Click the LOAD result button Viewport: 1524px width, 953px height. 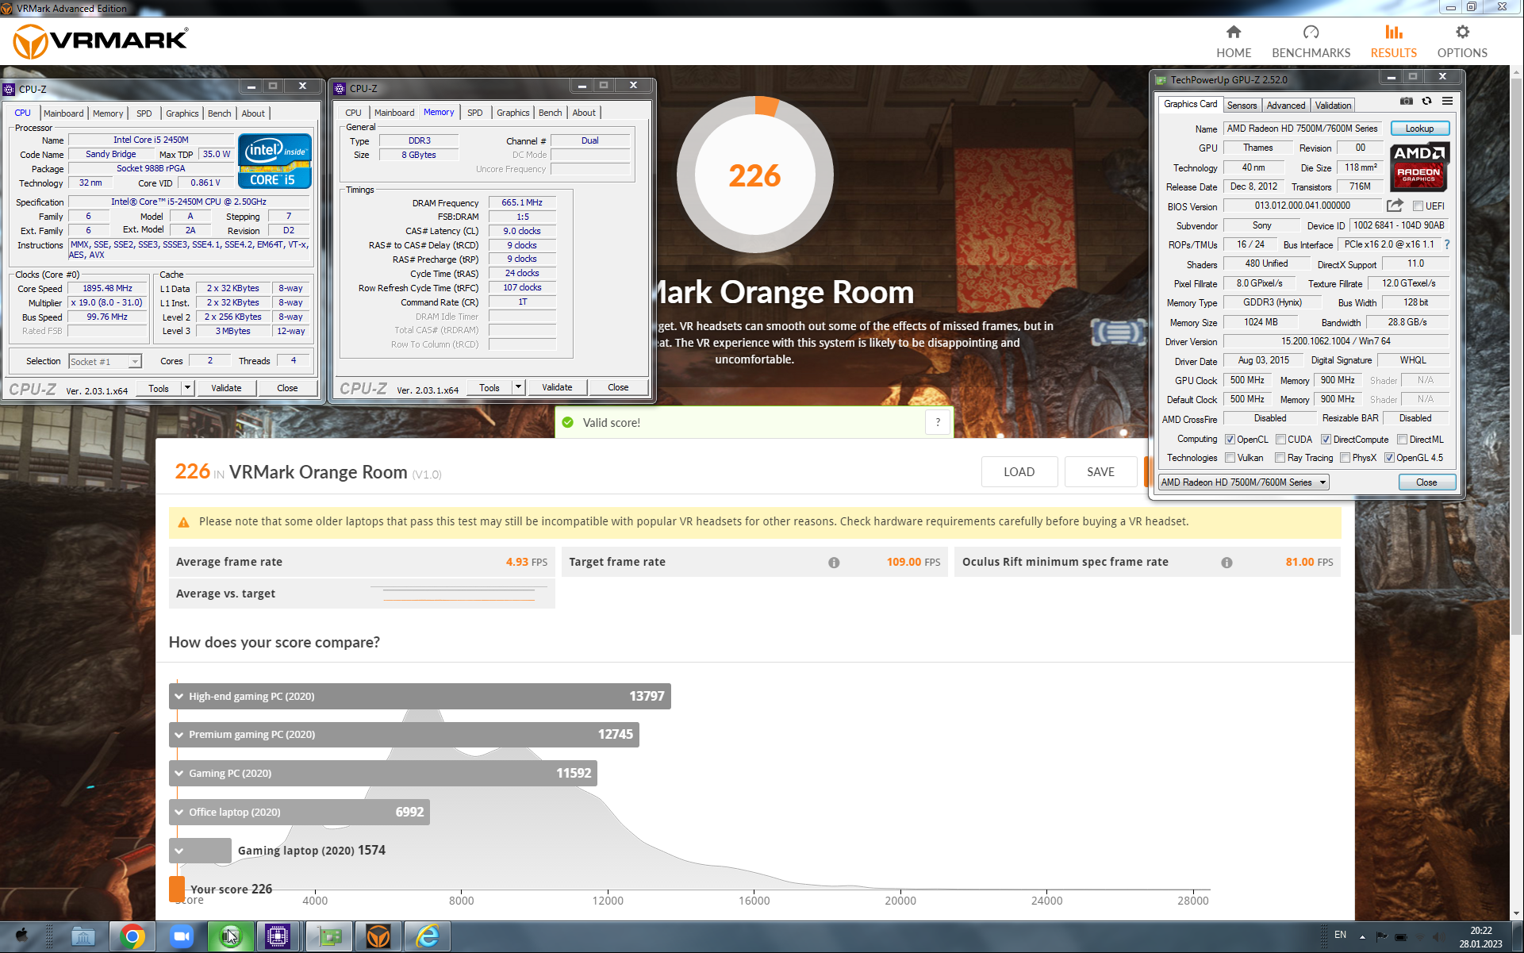point(1019,472)
